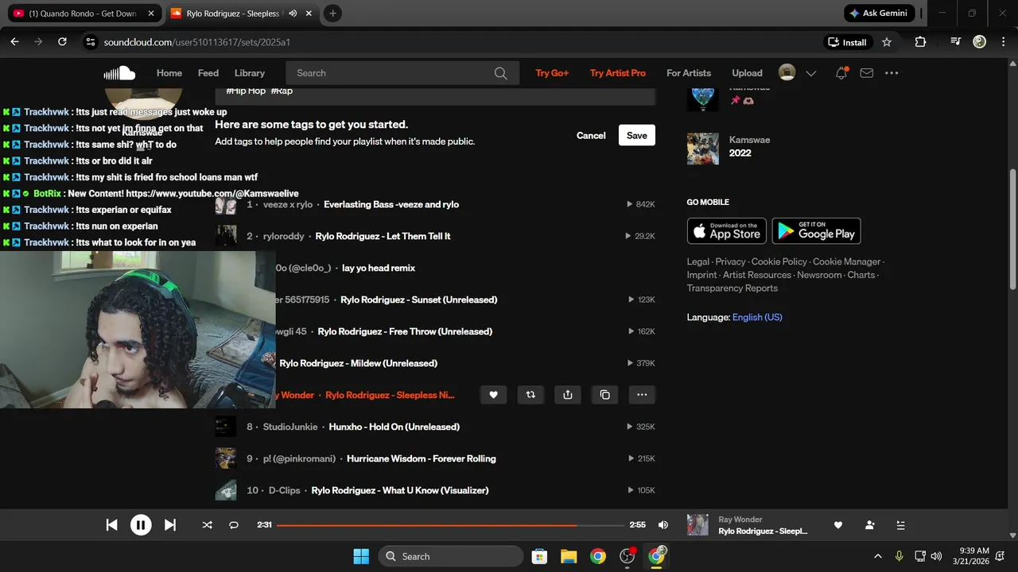Cancel the tag editing
Screen dimensions: 1018x572
click(591, 136)
